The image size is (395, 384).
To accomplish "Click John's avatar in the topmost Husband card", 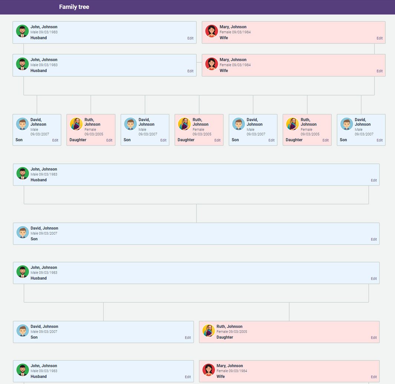I will [x=22, y=31].
